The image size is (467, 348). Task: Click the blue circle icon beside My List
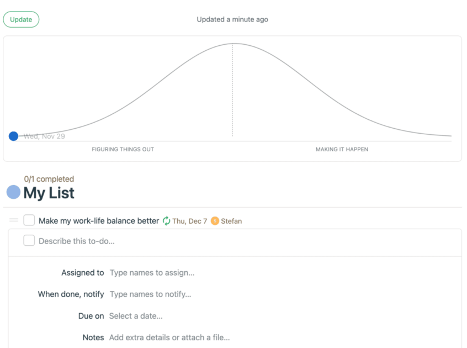click(13, 192)
